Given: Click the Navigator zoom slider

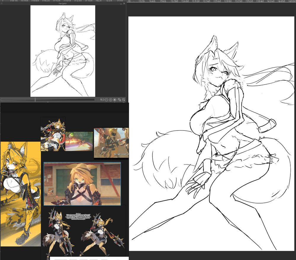Looking at the screenshot, I should [48, 100].
